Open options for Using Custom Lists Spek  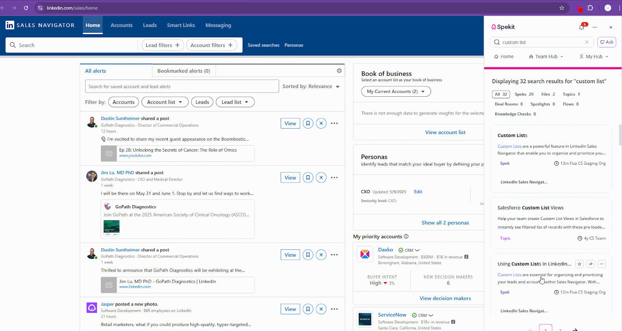click(x=601, y=264)
